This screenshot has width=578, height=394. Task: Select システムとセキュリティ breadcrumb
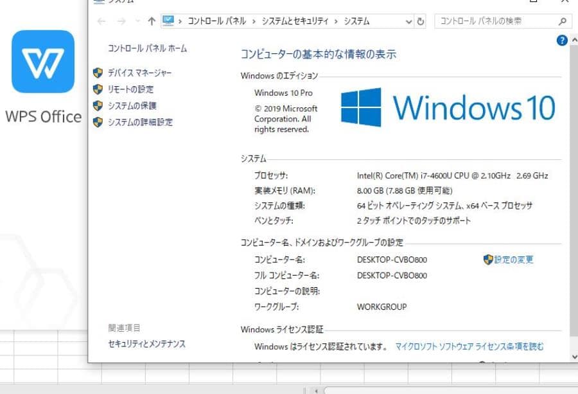(x=295, y=21)
